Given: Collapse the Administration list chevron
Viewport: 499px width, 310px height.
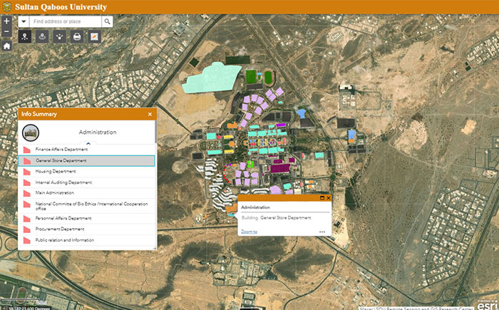Looking at the screenshot, I should click(88, 143).
